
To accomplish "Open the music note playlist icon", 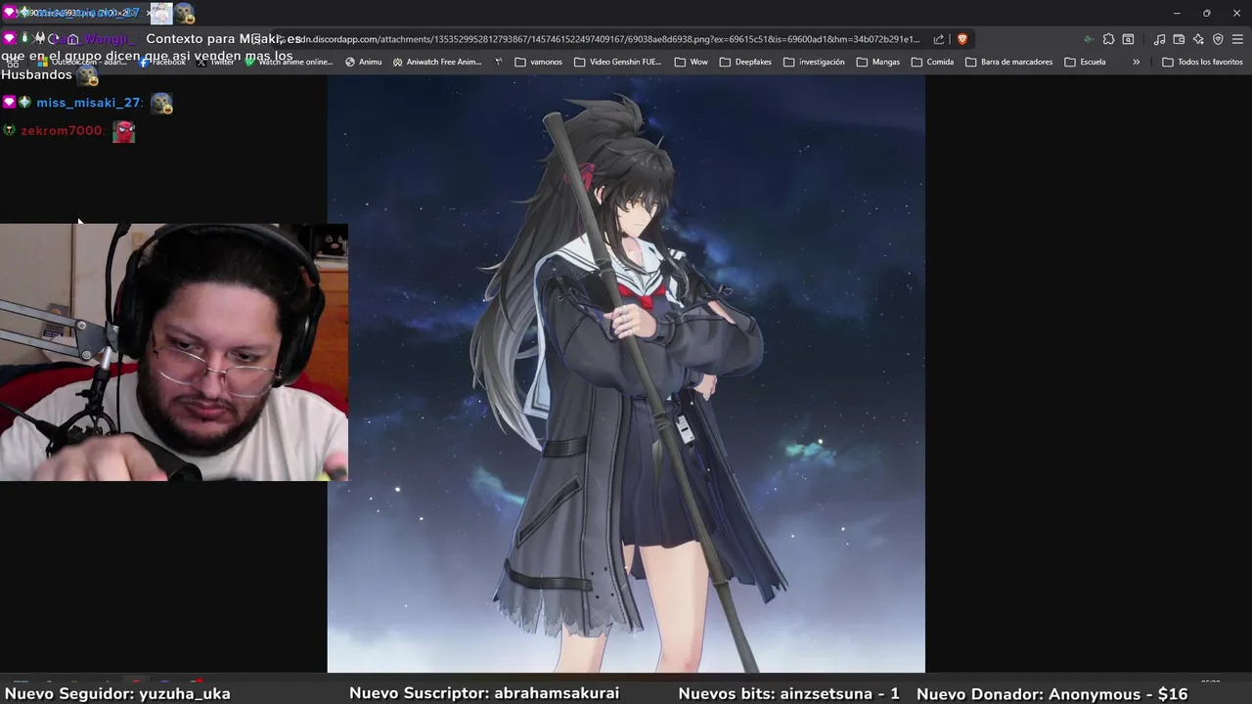I will [1159, 39].
